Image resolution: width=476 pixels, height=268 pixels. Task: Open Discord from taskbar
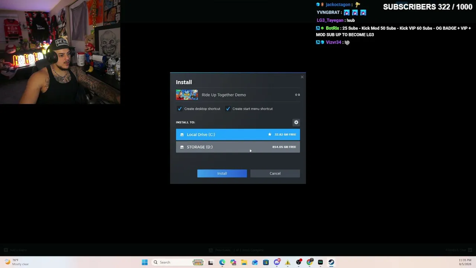pos(277,262)
